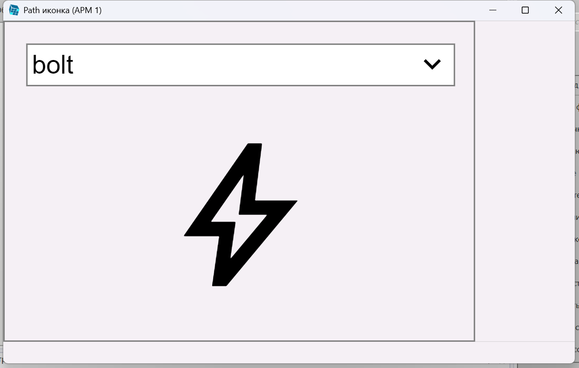Click the blank panel space right of the bolt icon
Screen dimensions: 579x368
click(x=385, y=214)
